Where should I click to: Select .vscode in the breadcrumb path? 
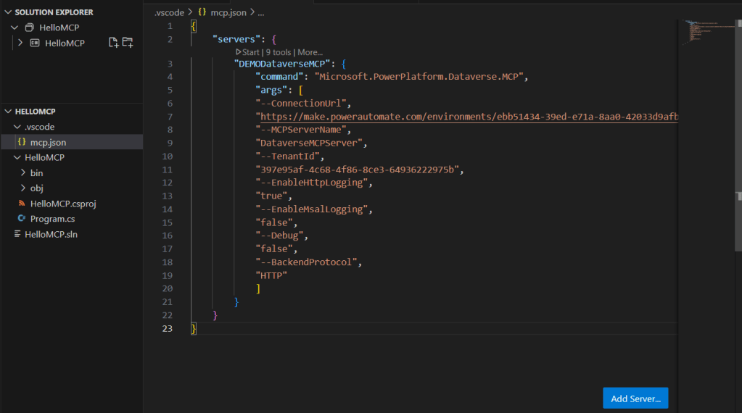pyautogui.click(x=168, y=12)
